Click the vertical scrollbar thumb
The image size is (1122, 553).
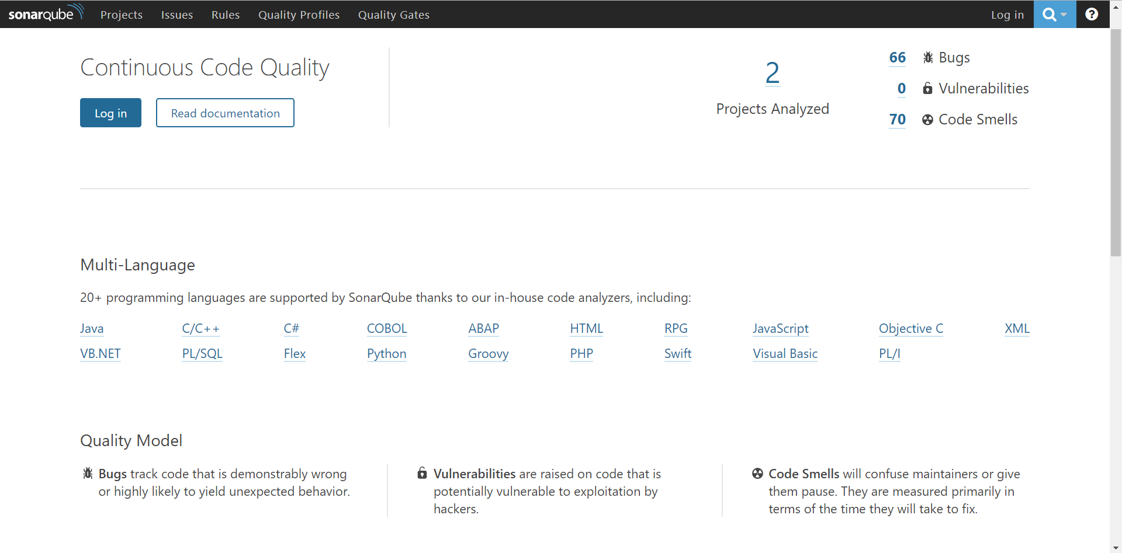tap(1116, 142)
